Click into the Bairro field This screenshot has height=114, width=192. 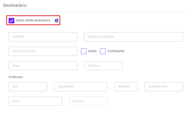[35, 101]
